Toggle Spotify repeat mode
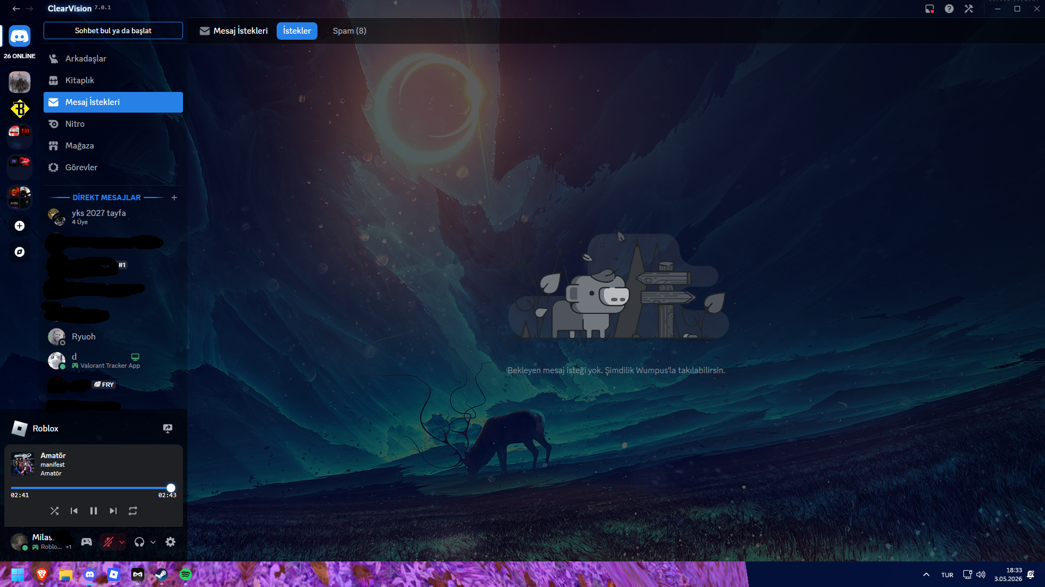 pyautogui.click(x=133, y=511)
